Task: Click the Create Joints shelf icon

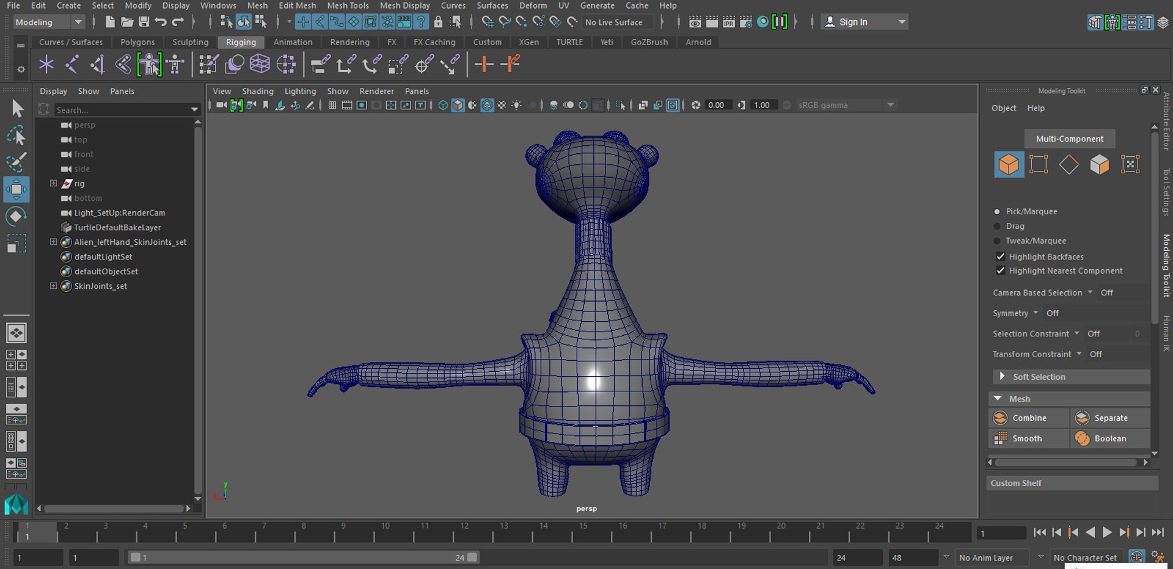Action: coord(72,64)
